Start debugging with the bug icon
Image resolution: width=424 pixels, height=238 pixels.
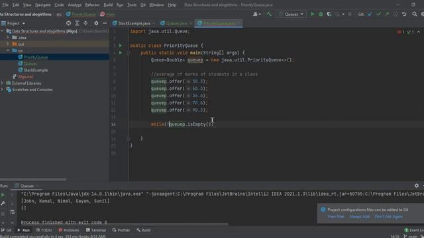[x=321, y=14]
